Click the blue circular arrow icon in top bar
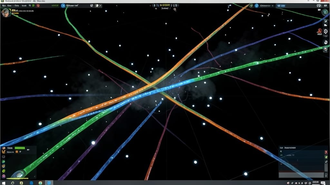This screenshot has width=330, height=185. (x=63, y=6)
